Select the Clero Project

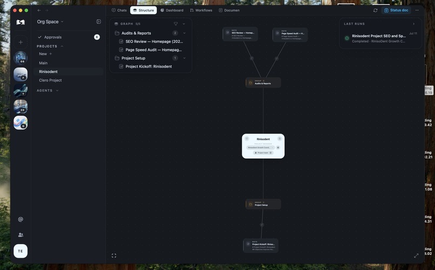tap(50, 80)
